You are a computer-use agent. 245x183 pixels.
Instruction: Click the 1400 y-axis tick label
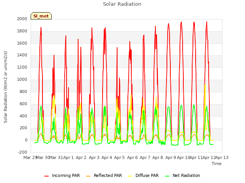coord(22,55)
